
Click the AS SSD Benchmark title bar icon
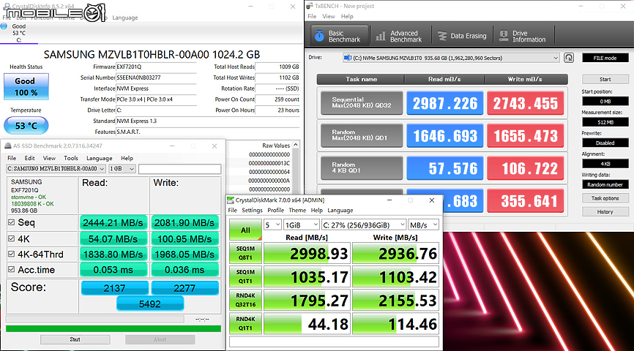(7, 146)
